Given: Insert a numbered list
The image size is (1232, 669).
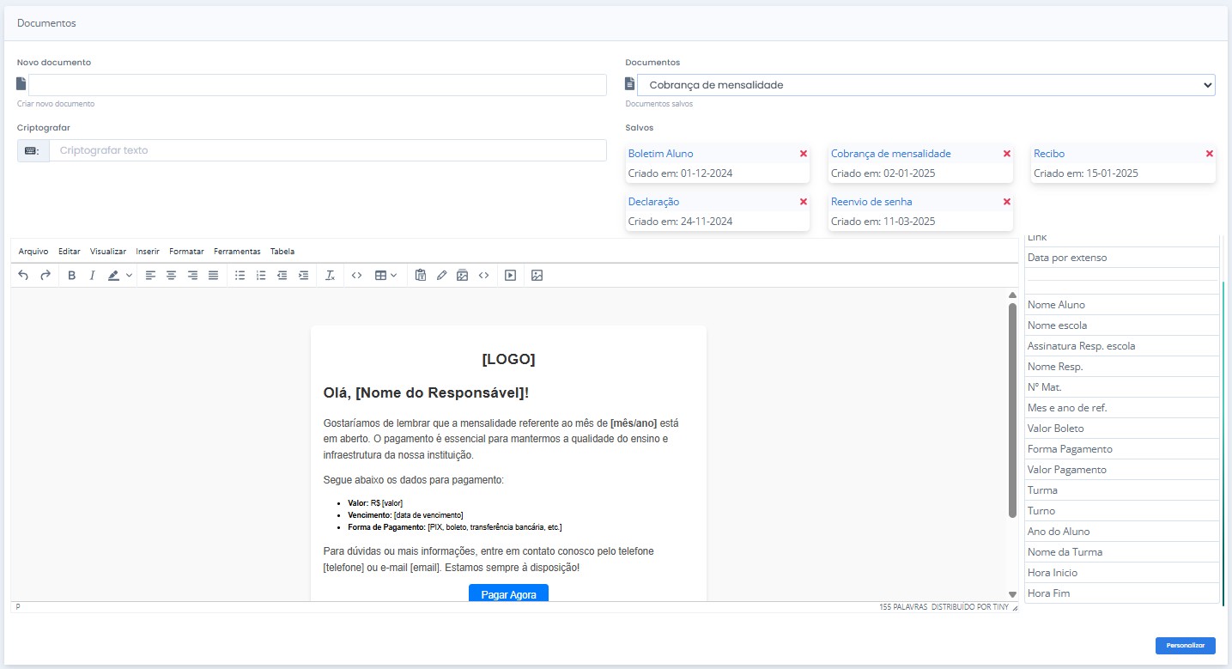Looking at the screenshot, I should coord(261,276).
